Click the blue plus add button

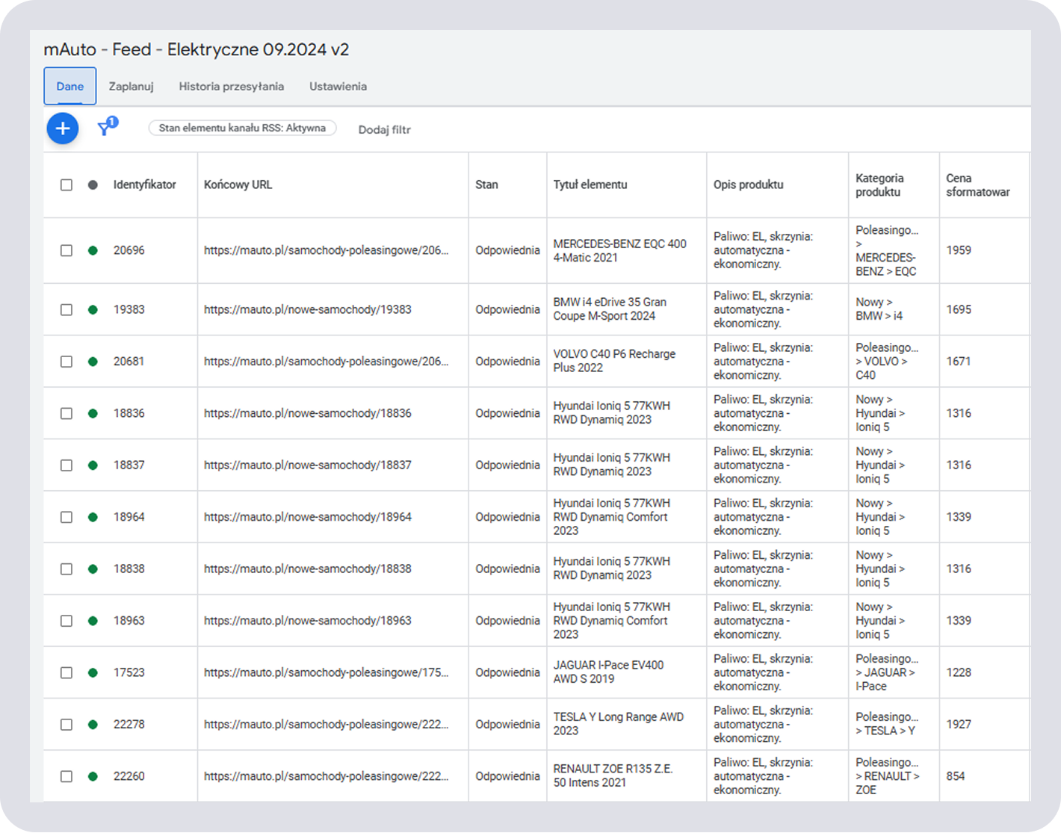click(x=63, y=128)
